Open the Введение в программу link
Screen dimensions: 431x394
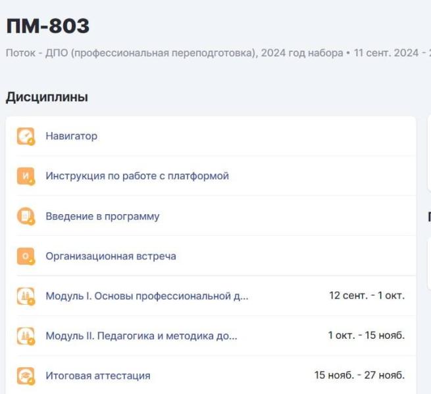click(102, 216)
